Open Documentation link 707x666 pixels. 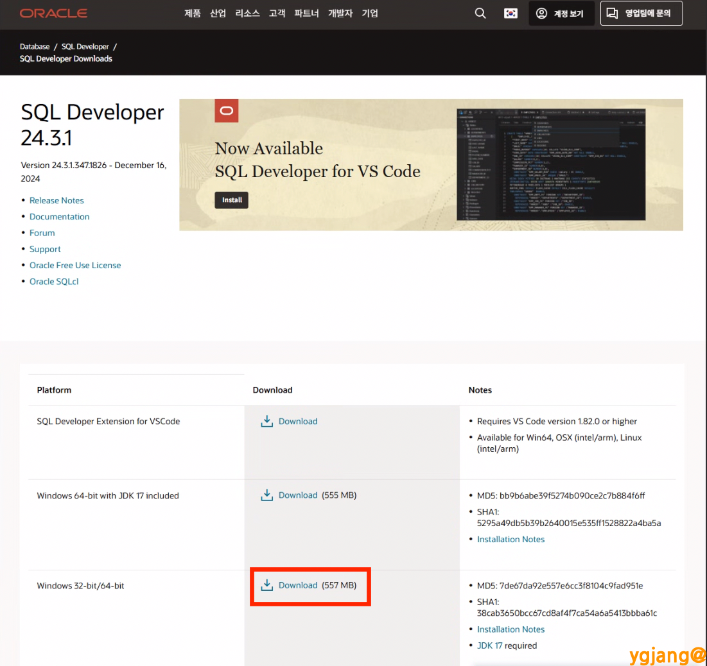point(60,217)
